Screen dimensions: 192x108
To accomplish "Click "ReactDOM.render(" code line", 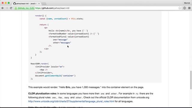I will 40,64.
